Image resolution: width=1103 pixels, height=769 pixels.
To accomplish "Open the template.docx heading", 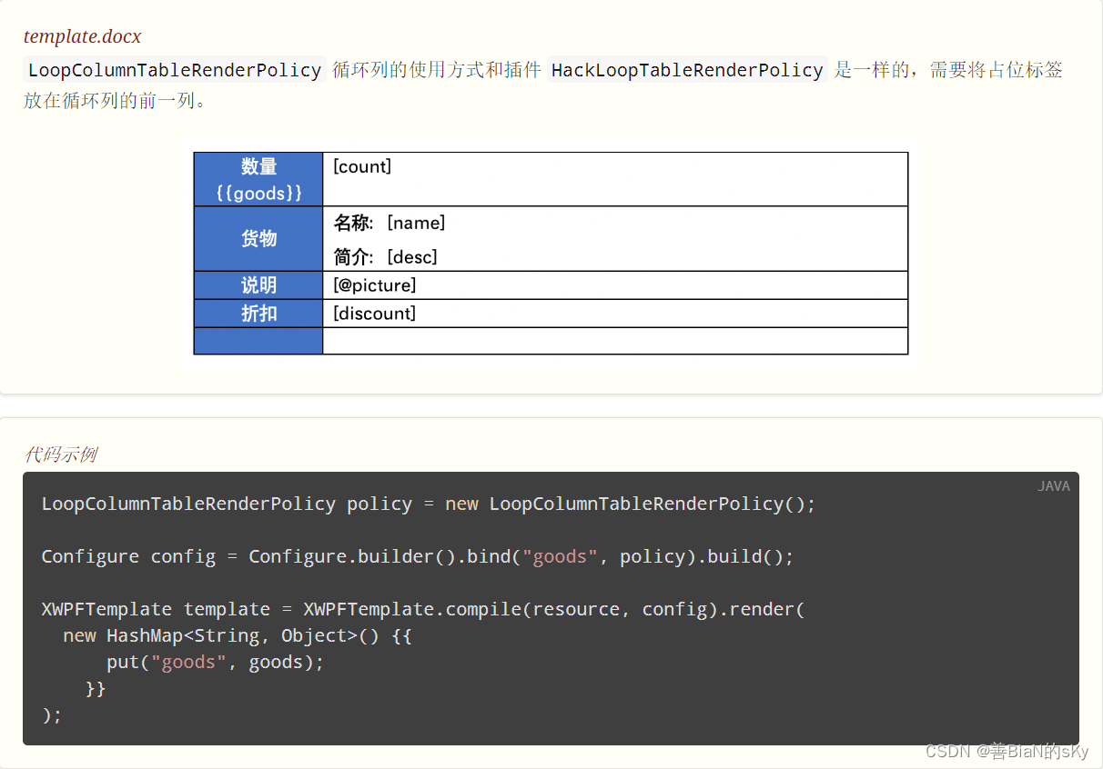I will click(x=82, y=36).
